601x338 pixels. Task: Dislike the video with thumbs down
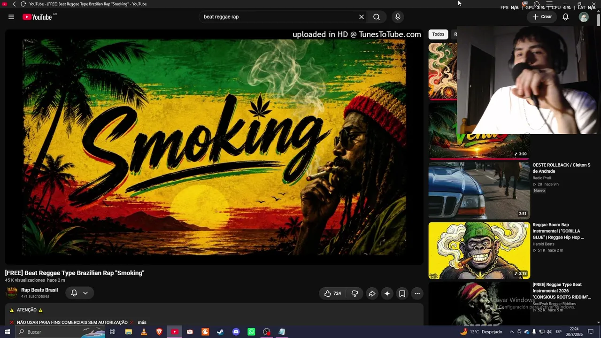coord(355,293)
